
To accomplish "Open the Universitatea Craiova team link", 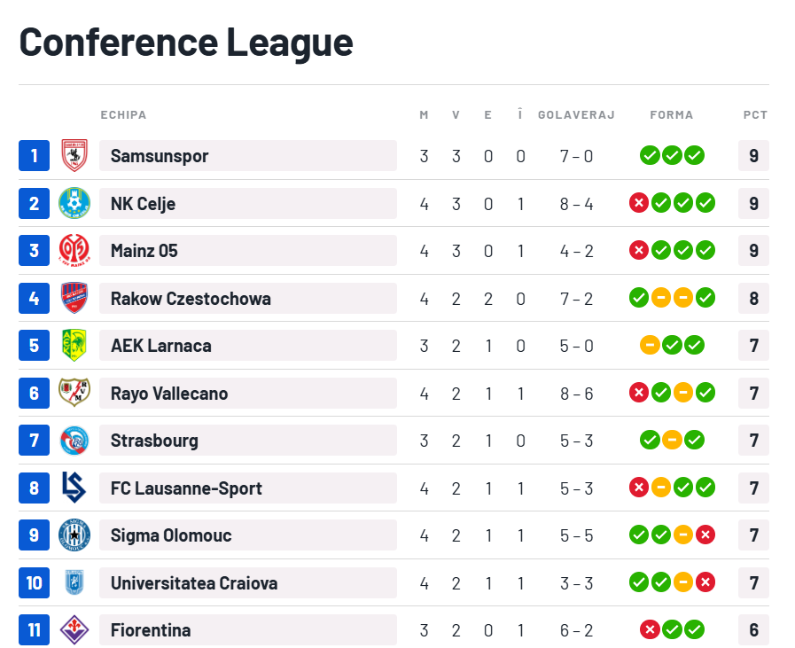I will click(194, 583).
